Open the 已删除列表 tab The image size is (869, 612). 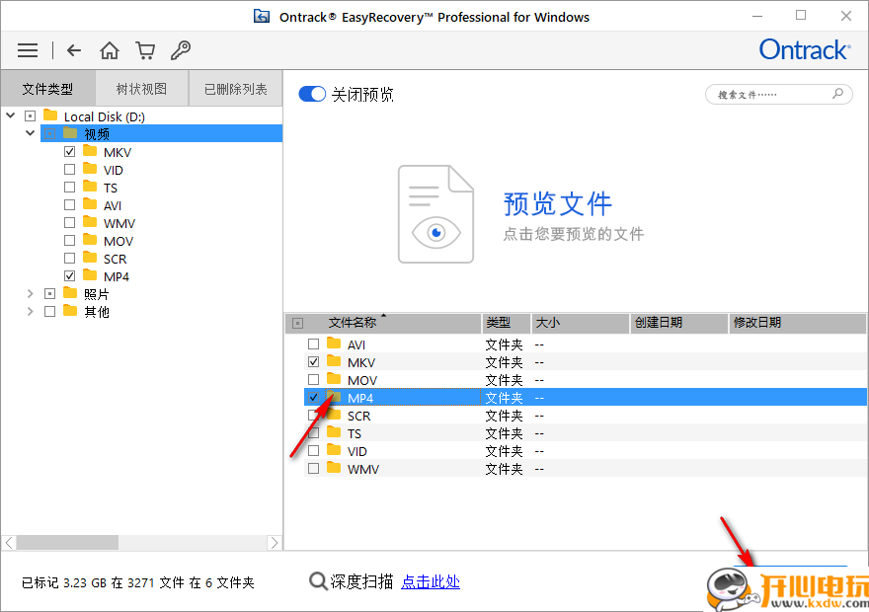pos(234,88)
